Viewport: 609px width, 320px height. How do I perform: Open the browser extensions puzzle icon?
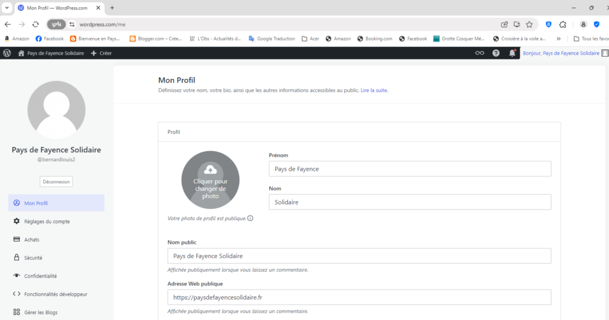563,24
